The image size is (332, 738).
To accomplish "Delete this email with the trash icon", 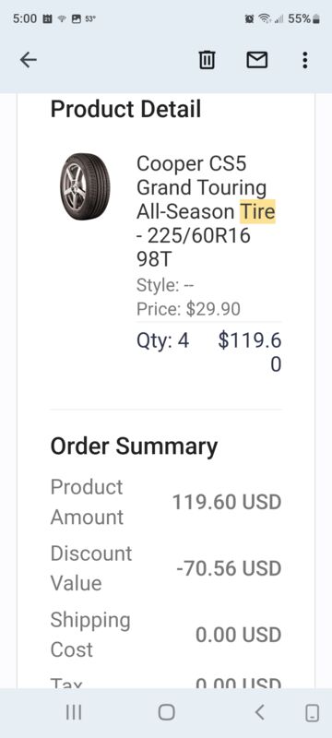I will [207, 60].
